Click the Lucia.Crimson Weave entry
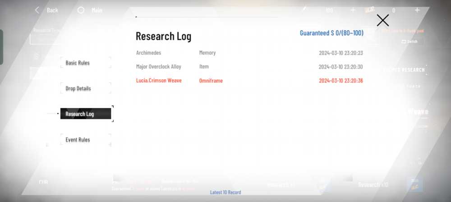This screenshot has height=202, width=451. pos(159,80)
